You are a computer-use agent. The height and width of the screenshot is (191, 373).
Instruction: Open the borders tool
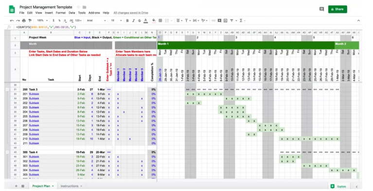[x=160, y=21]
